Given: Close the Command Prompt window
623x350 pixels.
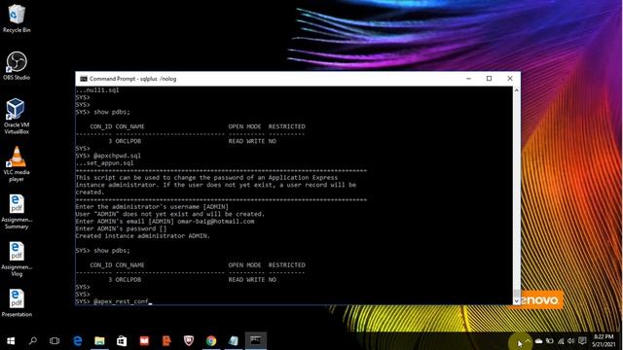Looking at the screenshot, I should click(x=510, y=79).
